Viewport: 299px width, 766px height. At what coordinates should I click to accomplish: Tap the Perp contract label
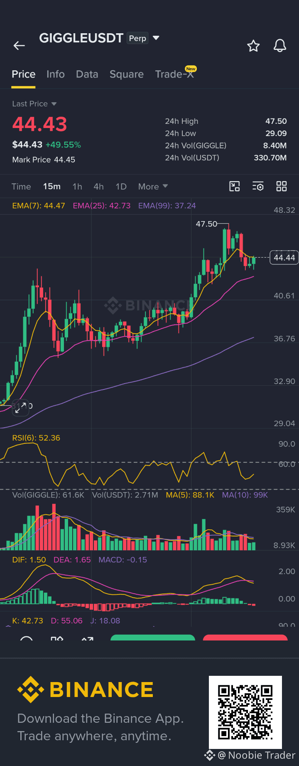click(137, 38)
